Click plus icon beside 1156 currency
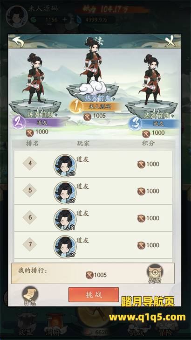 pyautogui.click(x=65, y=20)
